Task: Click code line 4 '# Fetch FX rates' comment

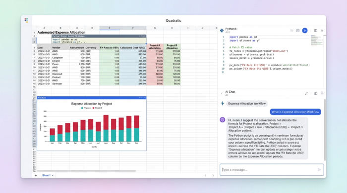Action: (x=241, y=47)
